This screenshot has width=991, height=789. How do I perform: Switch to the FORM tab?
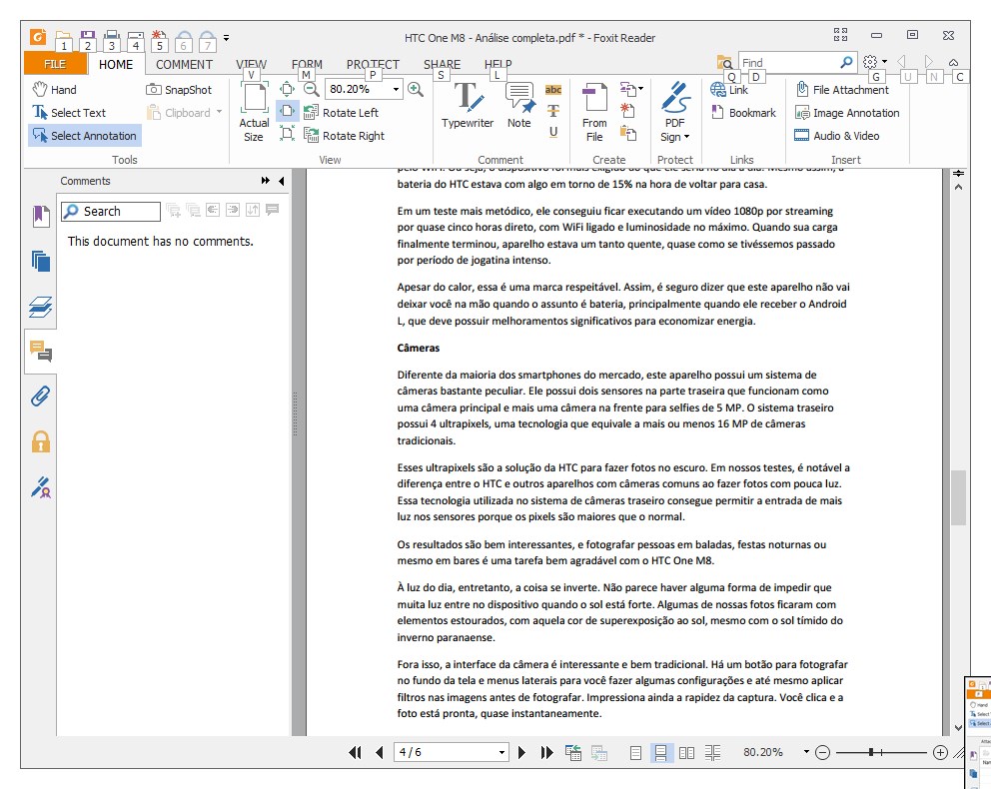307,65
